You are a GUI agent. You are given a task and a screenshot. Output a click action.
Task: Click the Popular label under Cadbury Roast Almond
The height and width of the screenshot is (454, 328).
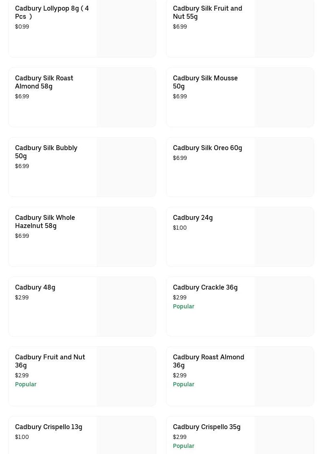(x=184, y=384)
